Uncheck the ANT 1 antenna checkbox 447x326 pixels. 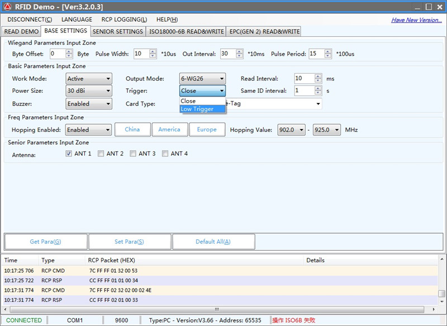(68, 153)
